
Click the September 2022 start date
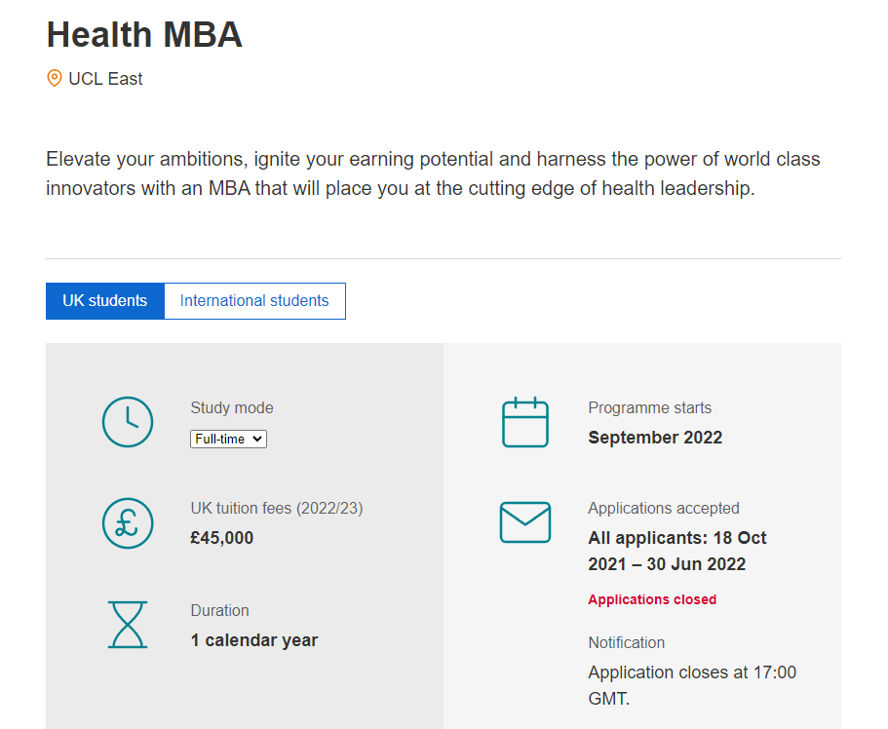point(655,438)
